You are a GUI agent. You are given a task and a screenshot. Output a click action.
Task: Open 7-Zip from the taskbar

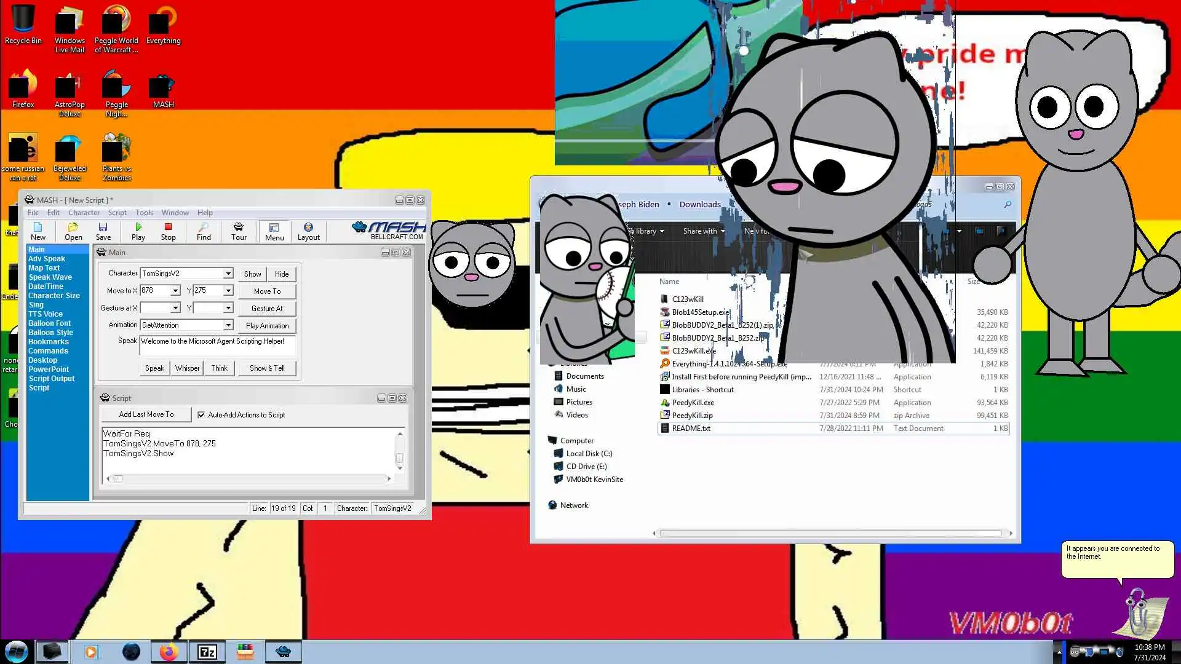[x=207, y=652]
